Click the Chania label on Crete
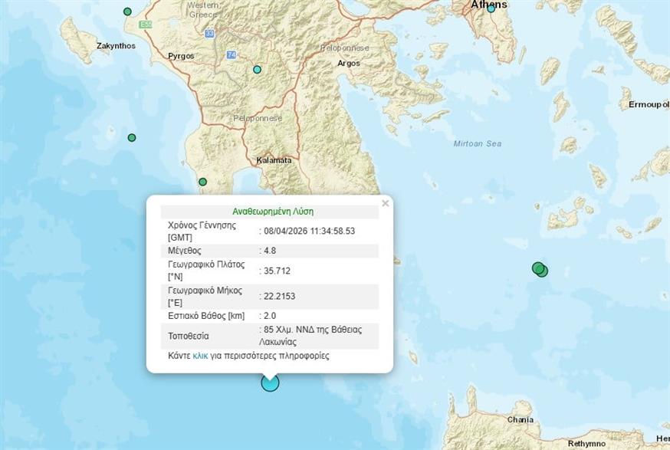The image size is (670, 450). coord(520,419)
